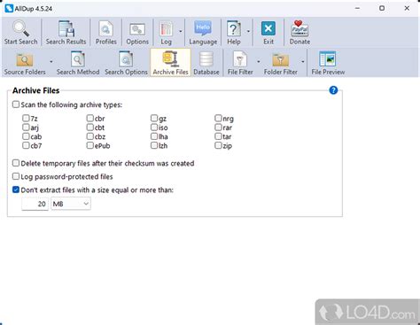
Task: Click the blue help icon in Archive Files panel
Action: click(x=333, y=90)
